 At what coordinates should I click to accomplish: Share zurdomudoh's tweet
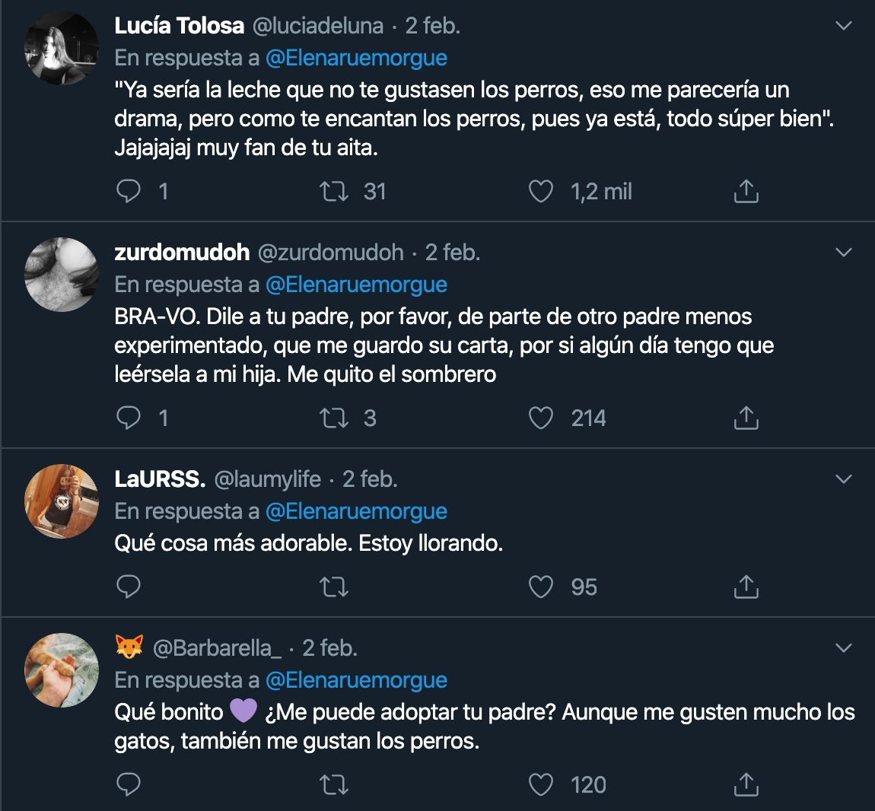[746, 418]
